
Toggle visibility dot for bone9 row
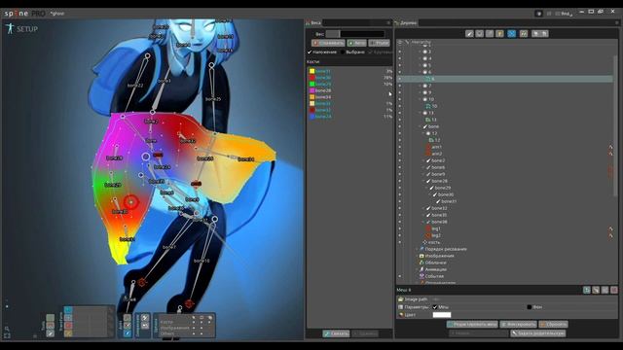click(400, 174)
